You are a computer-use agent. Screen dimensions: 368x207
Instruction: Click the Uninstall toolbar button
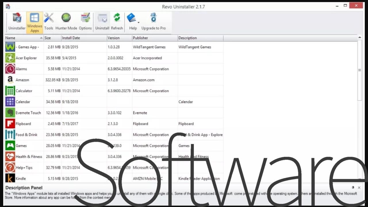click(x=102, y=22)
